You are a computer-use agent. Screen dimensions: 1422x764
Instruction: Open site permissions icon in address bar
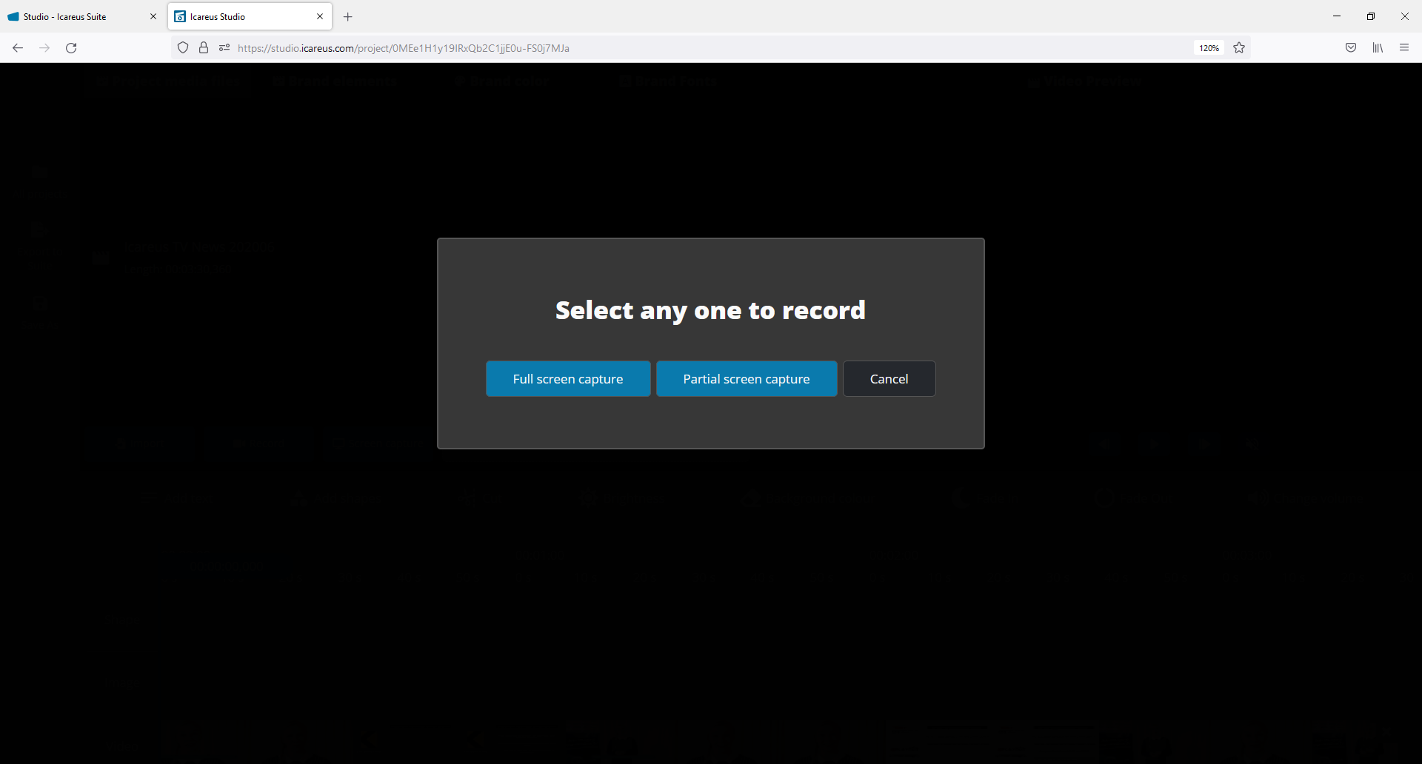tap(224, 48)
